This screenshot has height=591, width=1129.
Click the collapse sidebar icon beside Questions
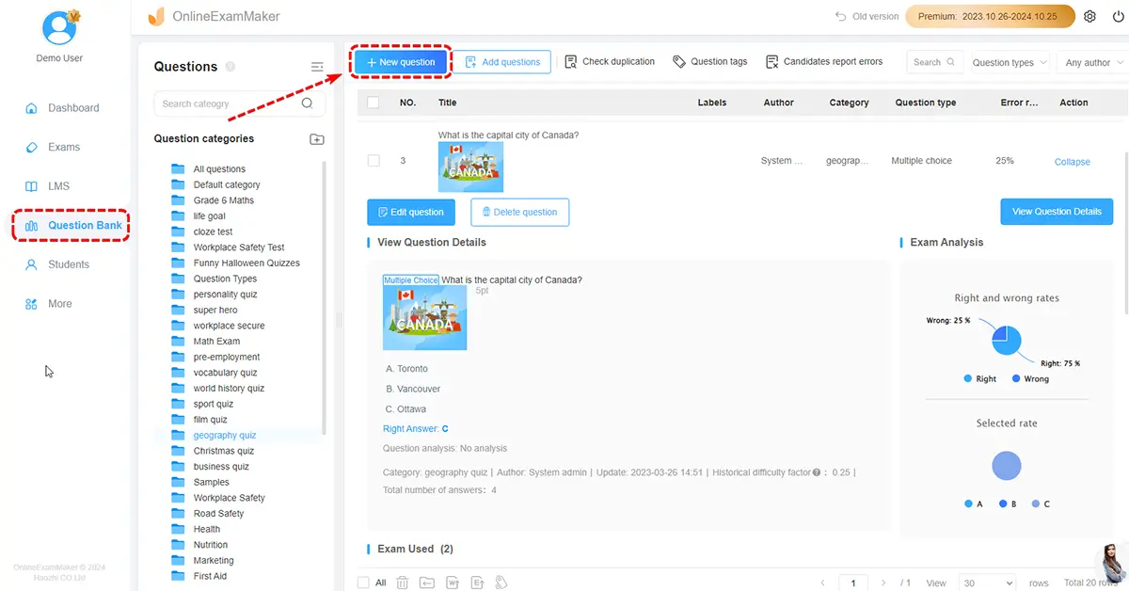(317, 67)
